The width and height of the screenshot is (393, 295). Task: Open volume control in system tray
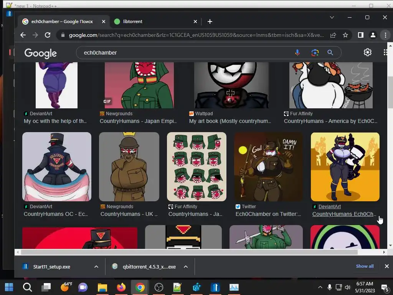347,287
